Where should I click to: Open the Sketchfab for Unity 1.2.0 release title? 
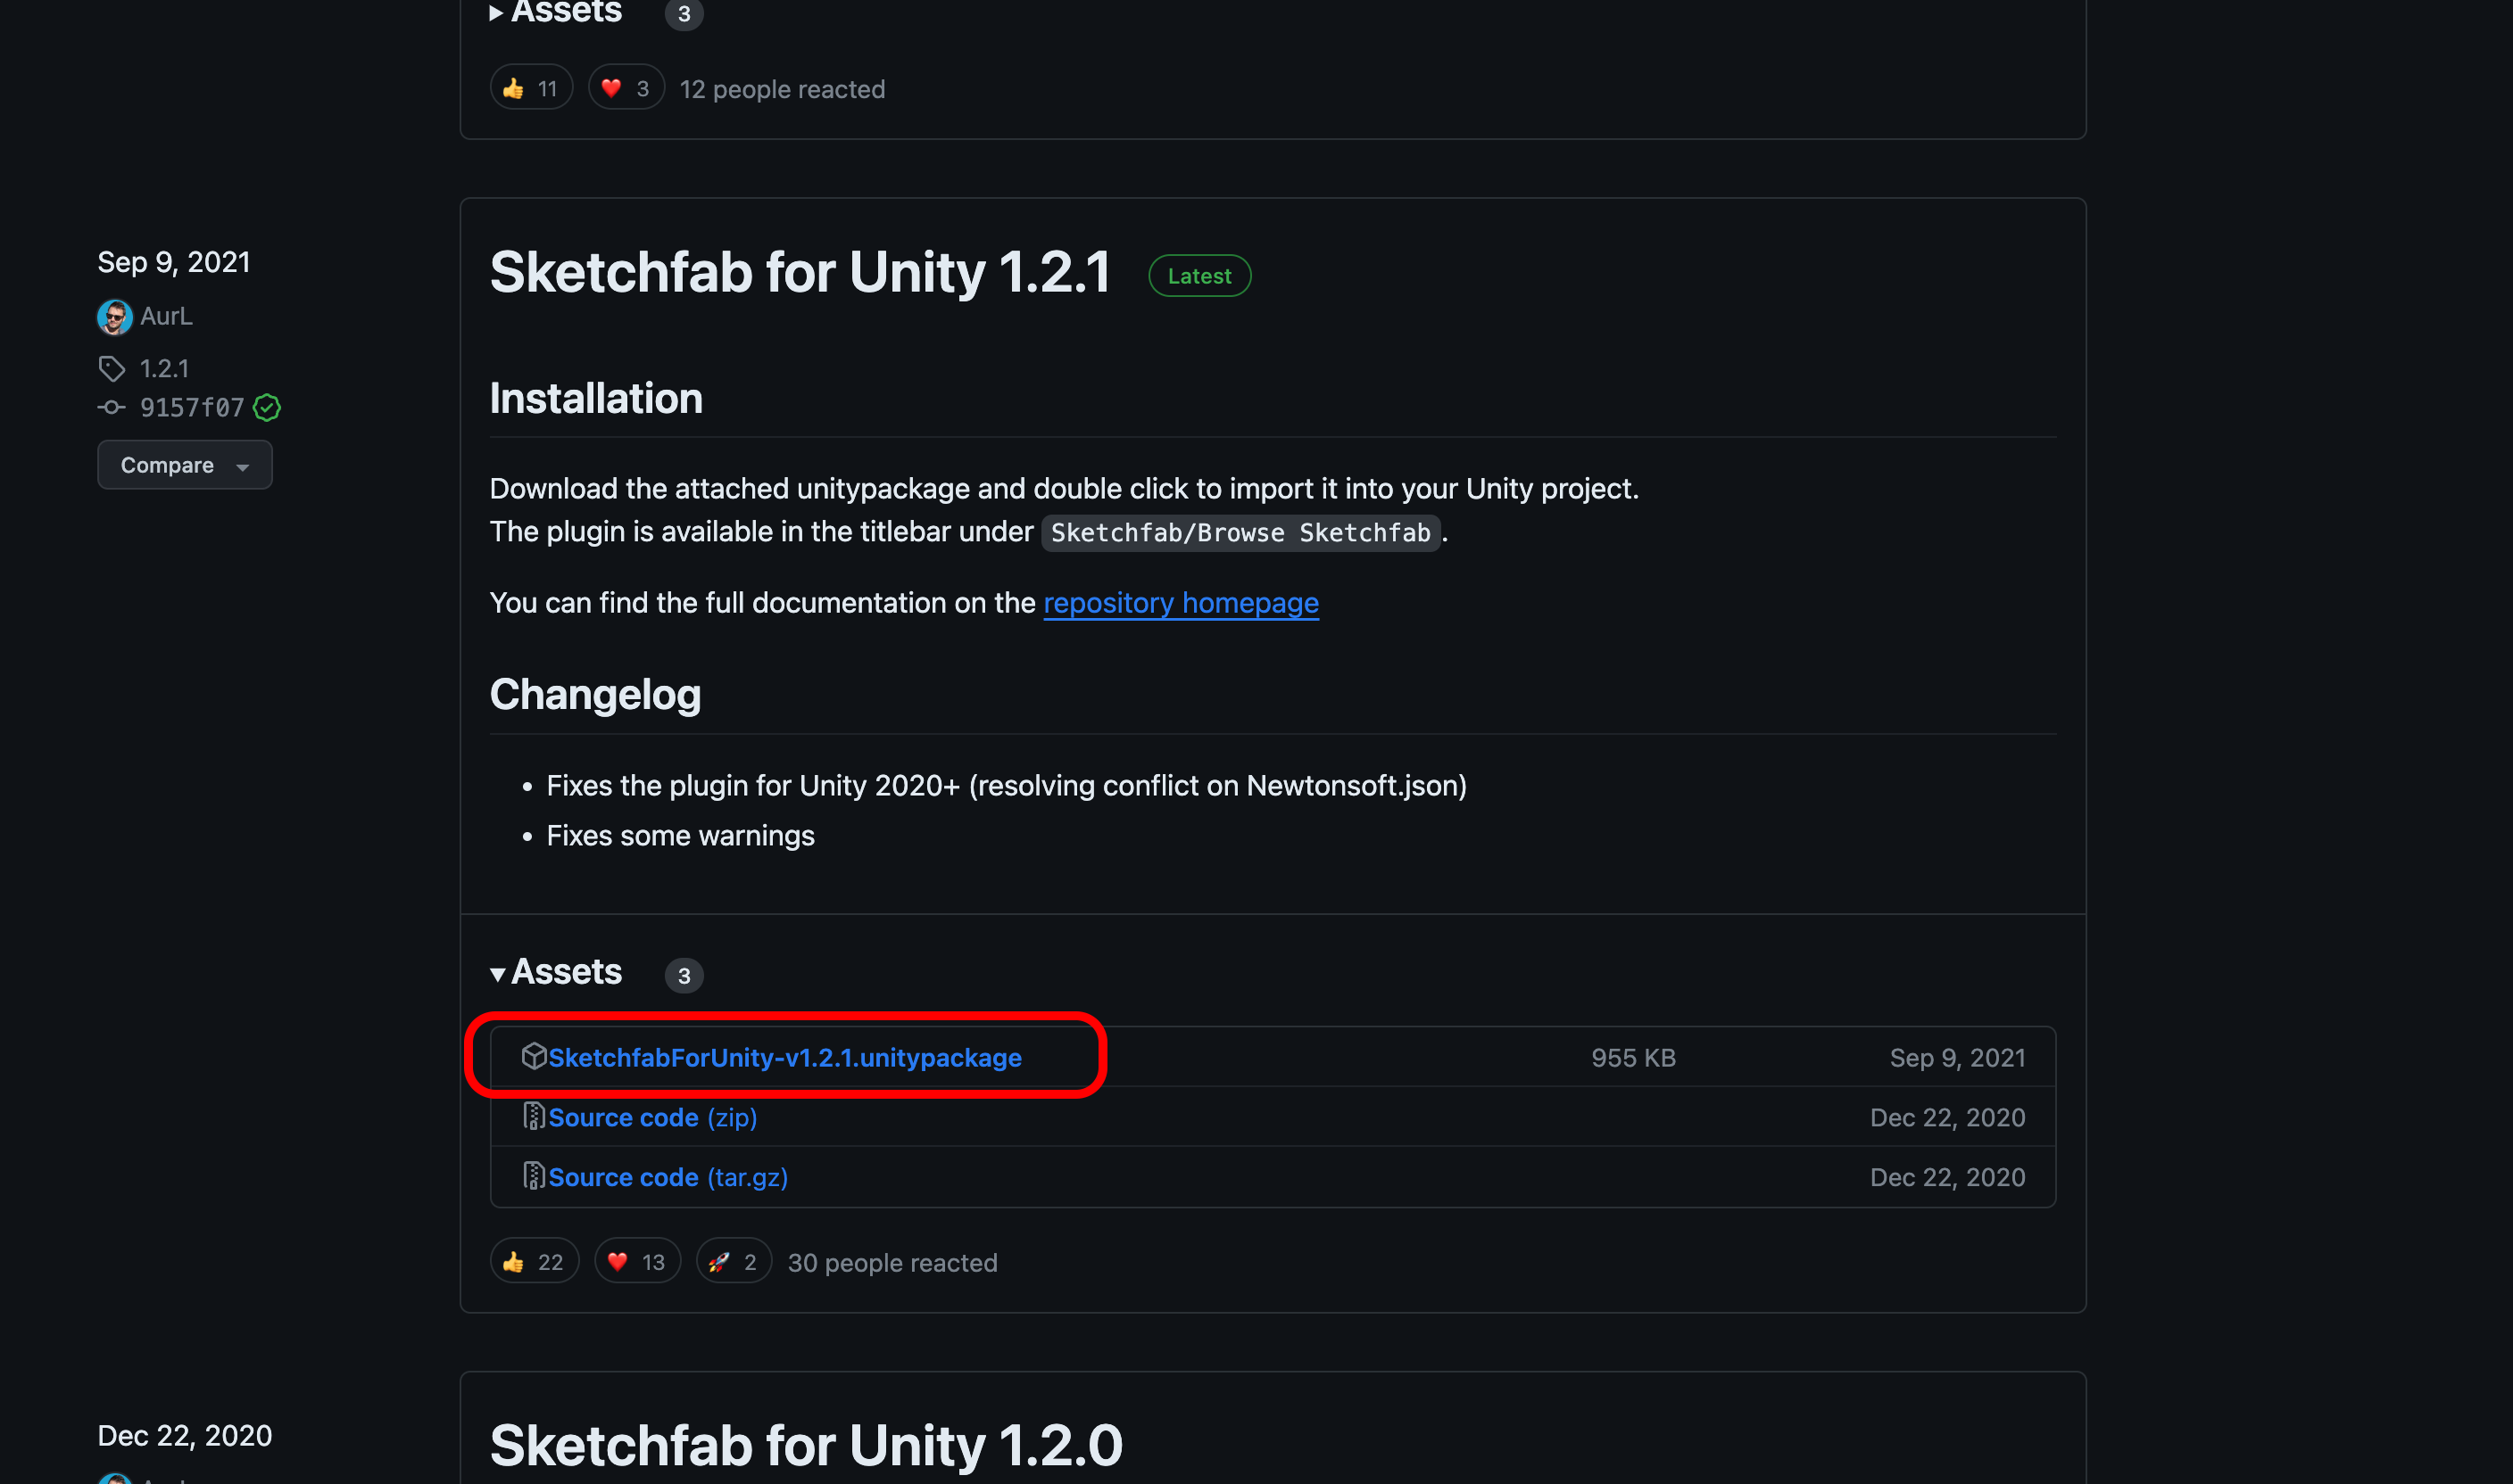click(x=805, y=1445)
